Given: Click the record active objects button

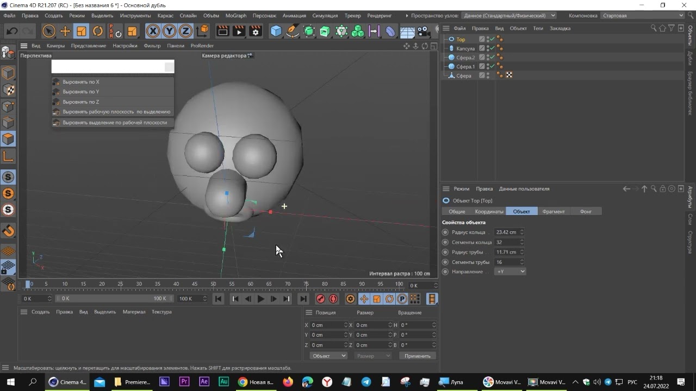Looking at the screenshot, I should tap(320, 299).
